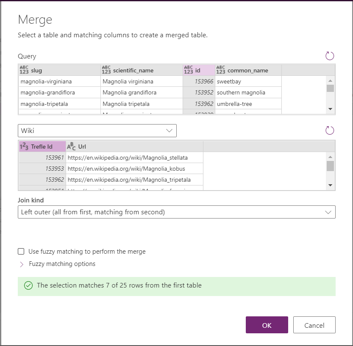Click the data type icon of the scientific_name column
The image size is (353, 346).
point(106,70)
